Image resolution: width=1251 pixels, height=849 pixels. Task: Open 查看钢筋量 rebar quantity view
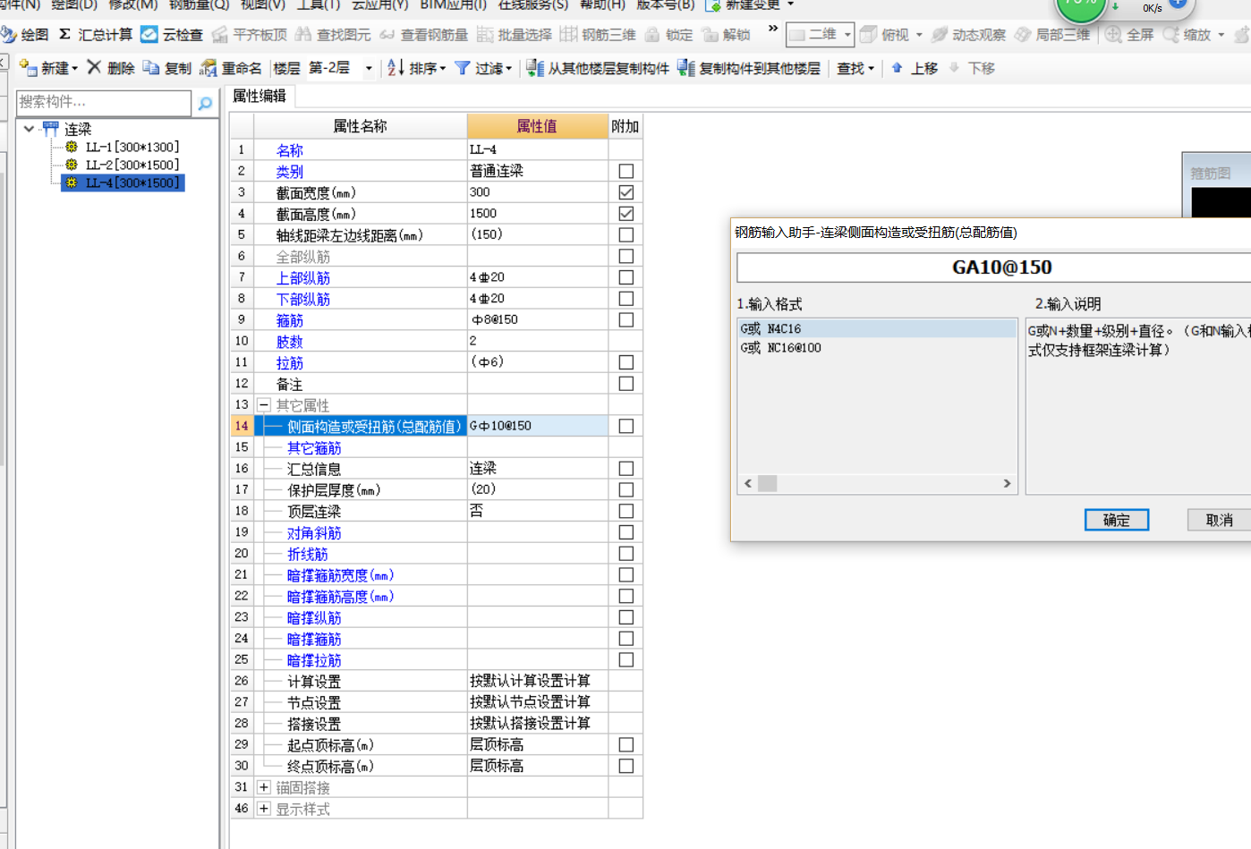(423, 35)
